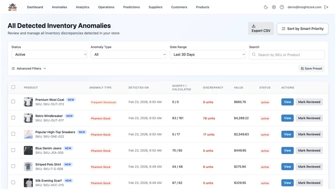The width and height of the screenshot is (336, 189).
Task: Mark Retro Windbreaker as reviewed
Action: click(309, 118)
